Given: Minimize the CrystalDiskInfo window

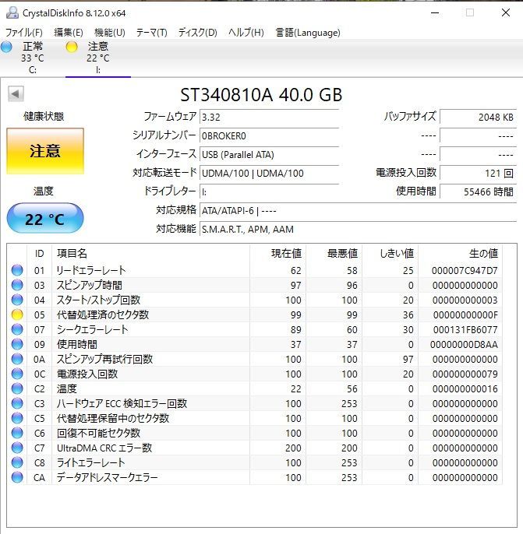Looking at the screenshot, I should coord(435,13).
